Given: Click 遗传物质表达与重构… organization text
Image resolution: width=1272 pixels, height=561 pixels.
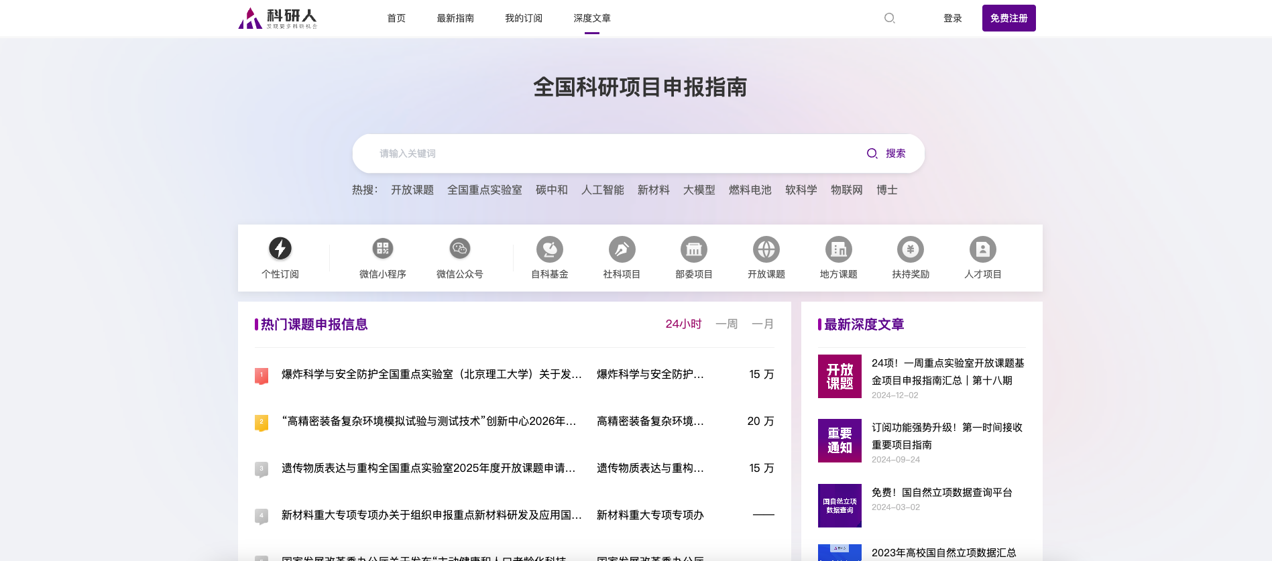Looking at the screenshot, I should 650,468.
